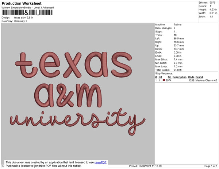
Task: Click the 'Color changes:' label
Action: point(164,28)
